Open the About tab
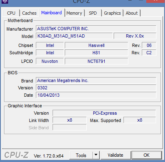165x162 pixels. pos(132,13)
